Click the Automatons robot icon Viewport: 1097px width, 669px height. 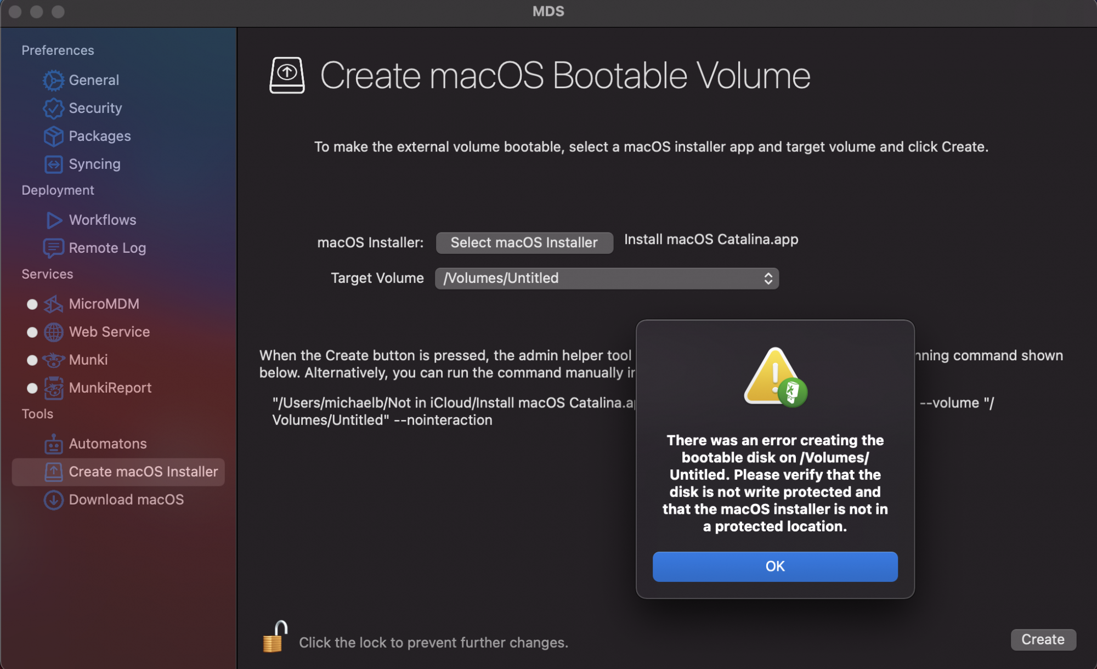[x=53, y=444]
